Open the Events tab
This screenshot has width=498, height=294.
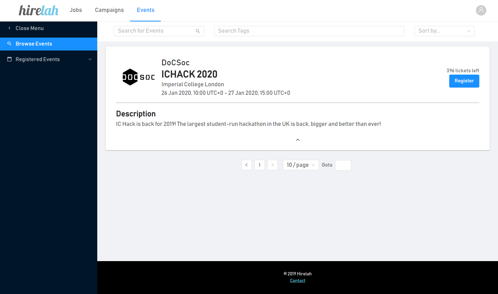[x=146, y=10]
